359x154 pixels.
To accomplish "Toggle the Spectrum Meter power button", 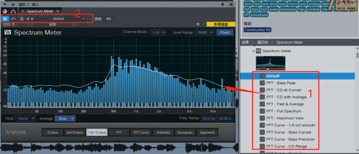I will pos(5,19).
